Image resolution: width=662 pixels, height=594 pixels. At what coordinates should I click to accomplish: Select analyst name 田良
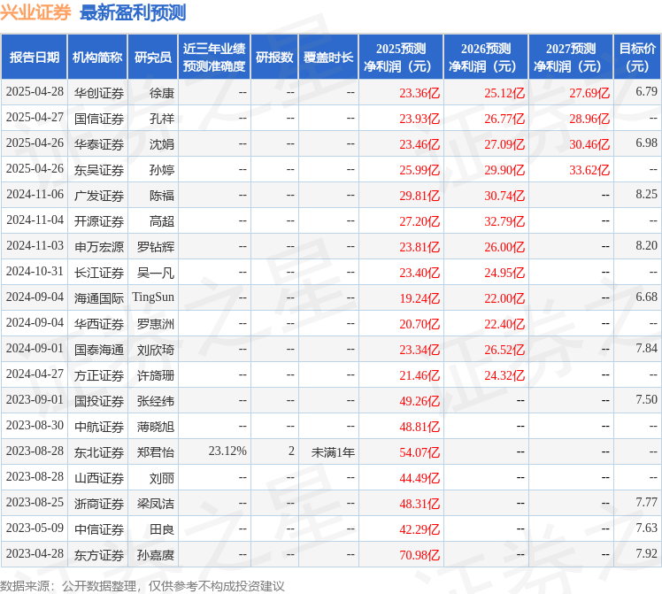tap(162, 529)
